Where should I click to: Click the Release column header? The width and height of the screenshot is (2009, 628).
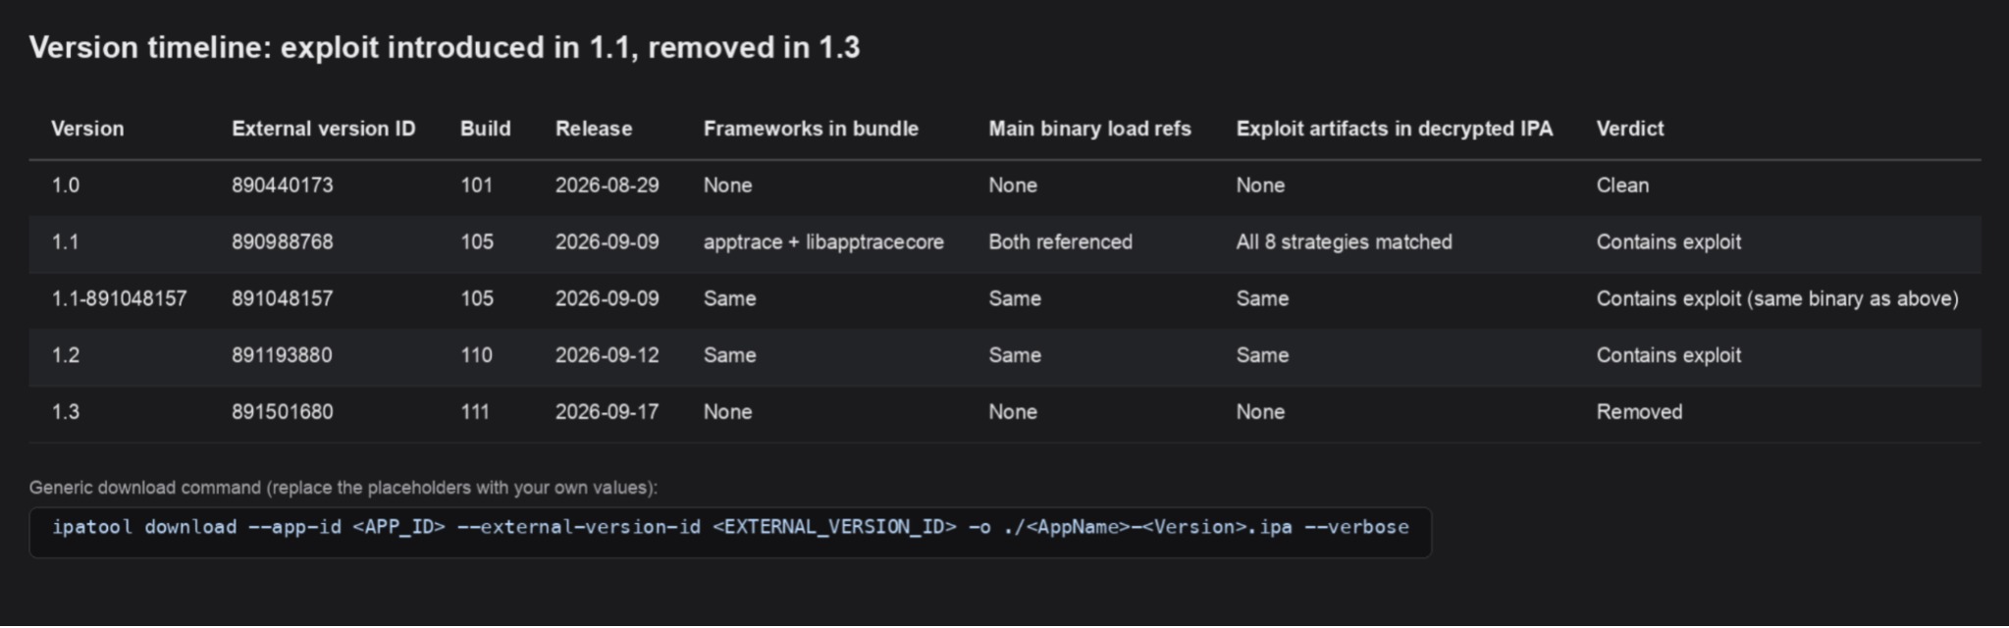(x=593, y=129)
